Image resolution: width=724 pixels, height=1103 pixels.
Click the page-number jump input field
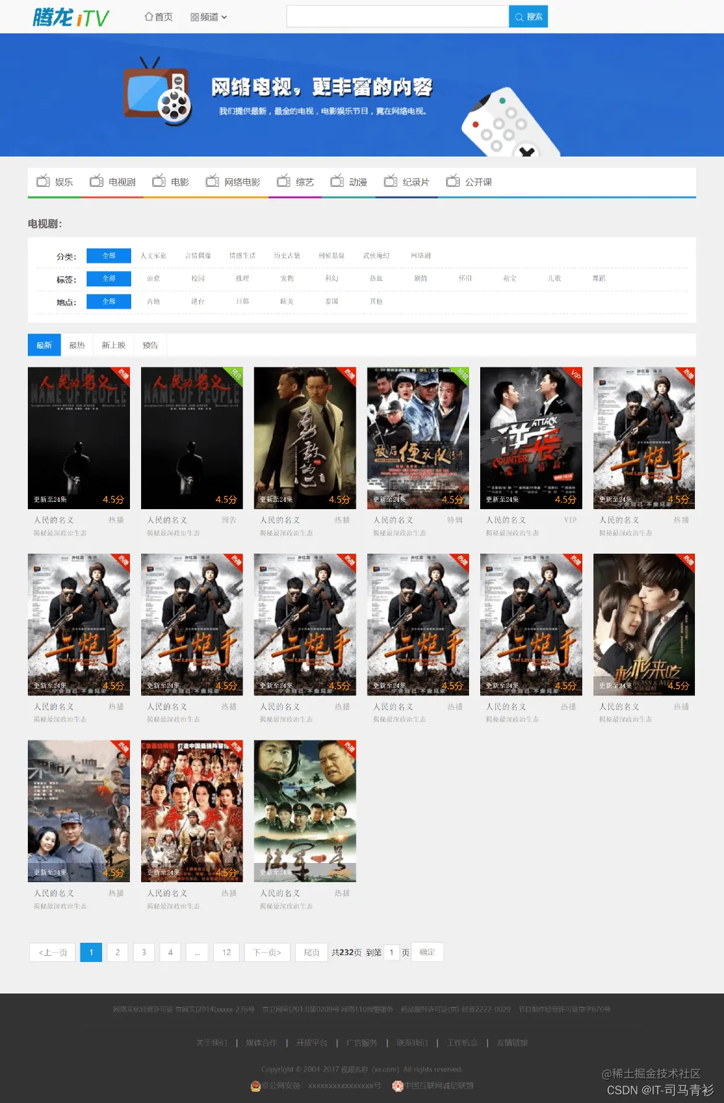(392, 952)
